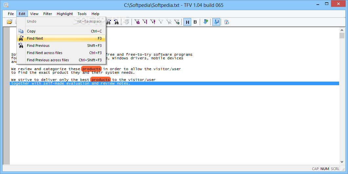
Task: Close the TFV window
Action: (x=338, y=4)
